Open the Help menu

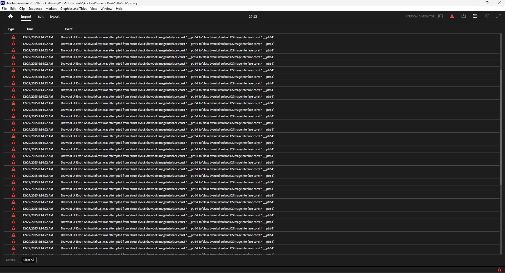119,9
